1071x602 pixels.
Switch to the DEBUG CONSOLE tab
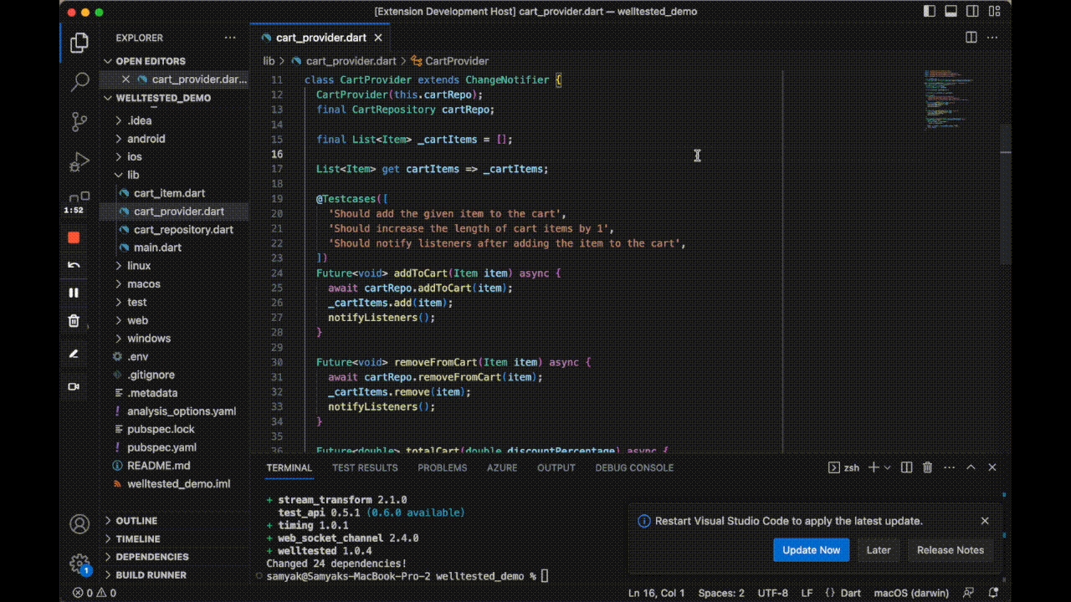point(633,467)
